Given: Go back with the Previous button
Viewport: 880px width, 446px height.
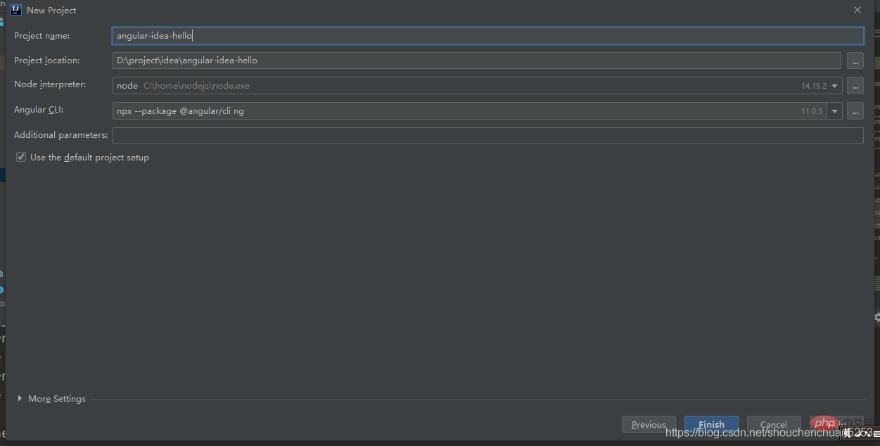Looking at the screenshot, I should click(649, 424).
